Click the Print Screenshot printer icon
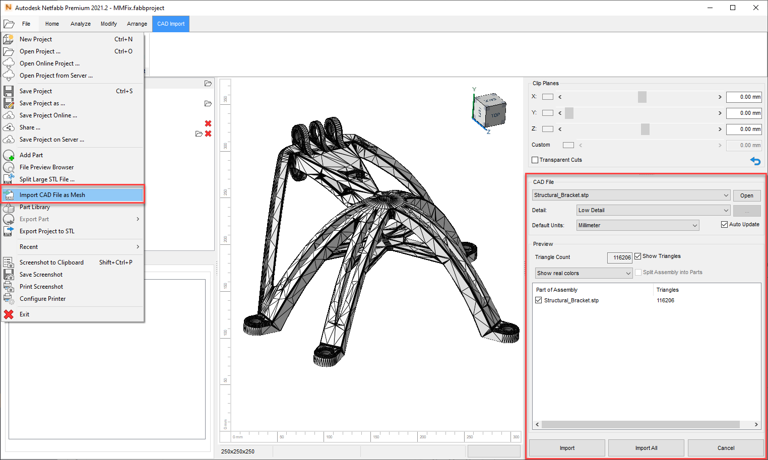Viewport: 768px width, 460px height. [9, 287]
